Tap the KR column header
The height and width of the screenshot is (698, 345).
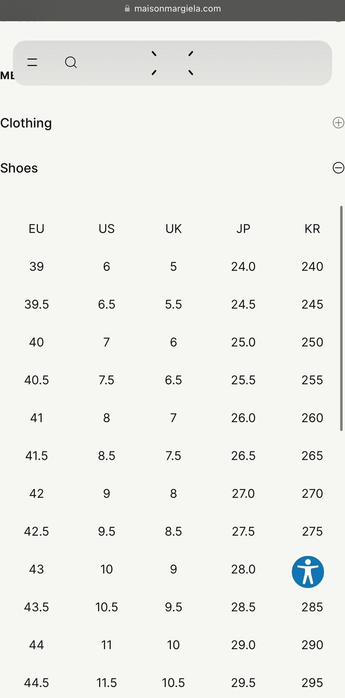coord(312,229)
